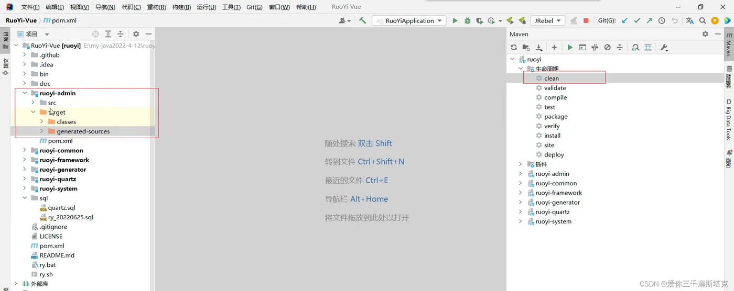The image size is (734, 291).
Task: Collapse all in project panel toolbar
Action: point(120,33)
